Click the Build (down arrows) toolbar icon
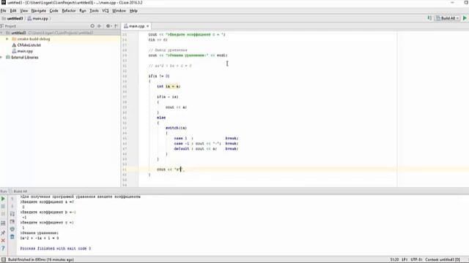469x263 pixels. coord(429,18)
